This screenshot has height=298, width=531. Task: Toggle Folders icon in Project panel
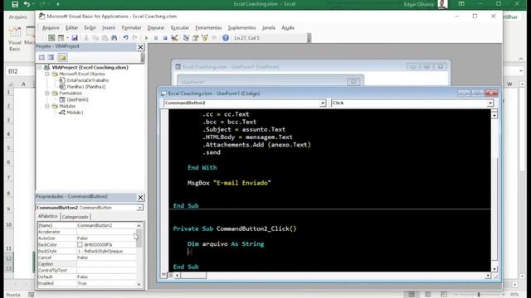(x=62, y=57)
